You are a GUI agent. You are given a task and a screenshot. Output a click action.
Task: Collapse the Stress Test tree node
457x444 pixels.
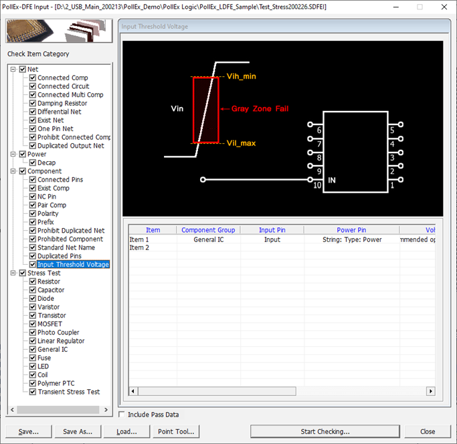point(14,273)
